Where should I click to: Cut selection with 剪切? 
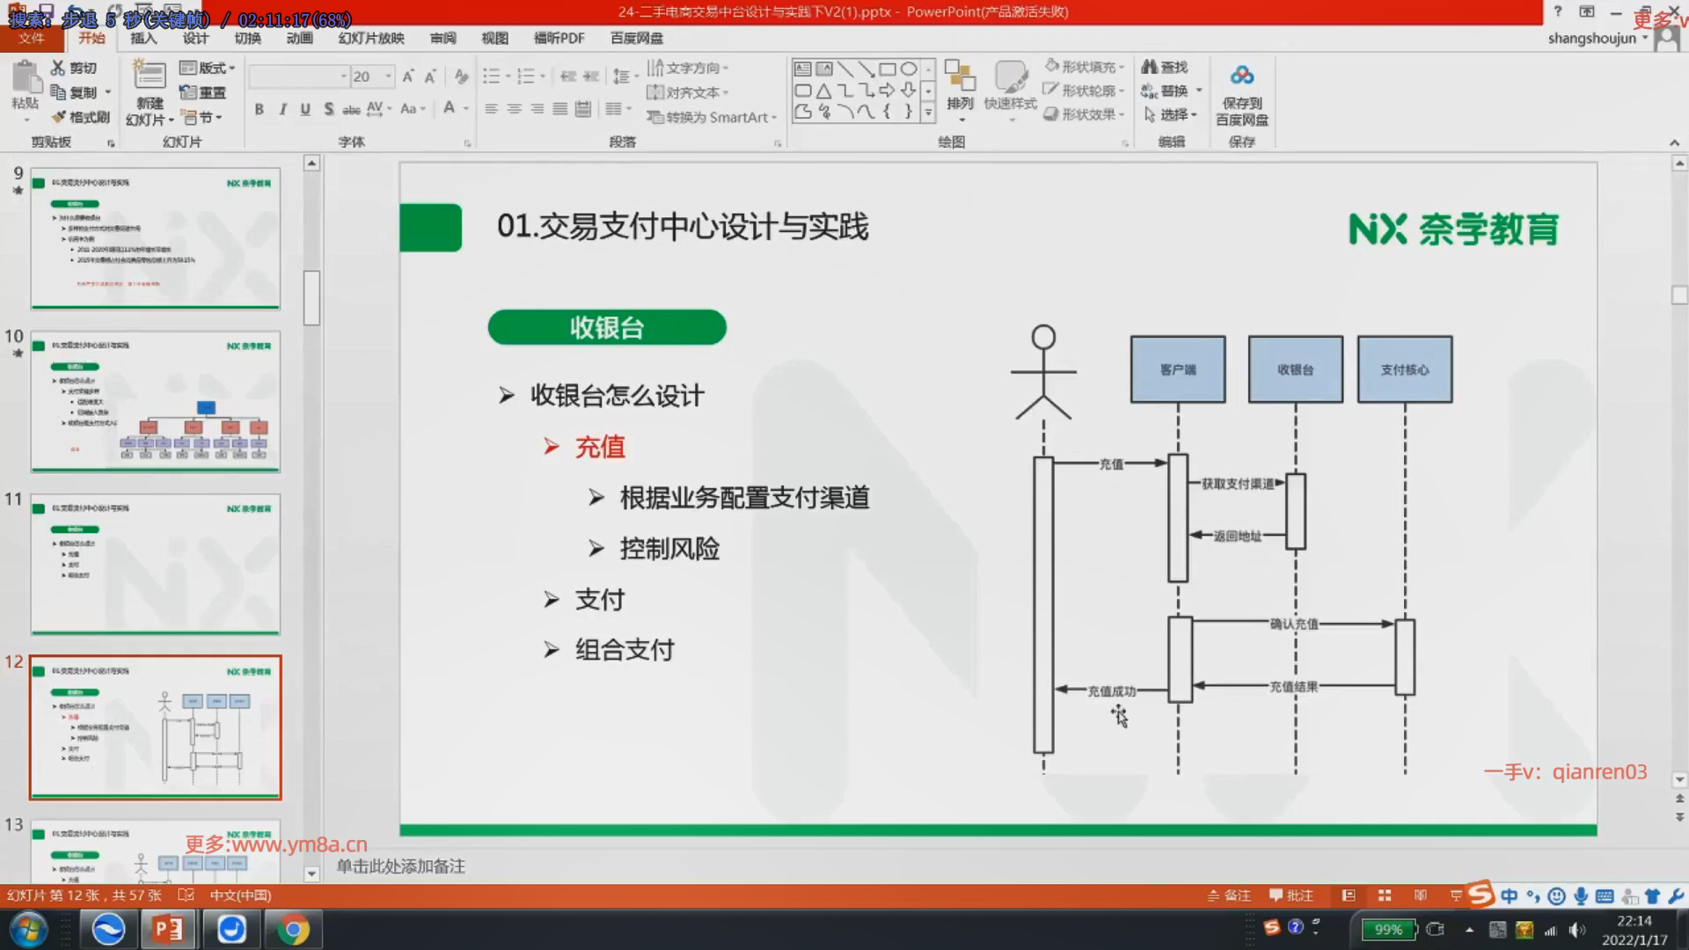pos(74,68)
